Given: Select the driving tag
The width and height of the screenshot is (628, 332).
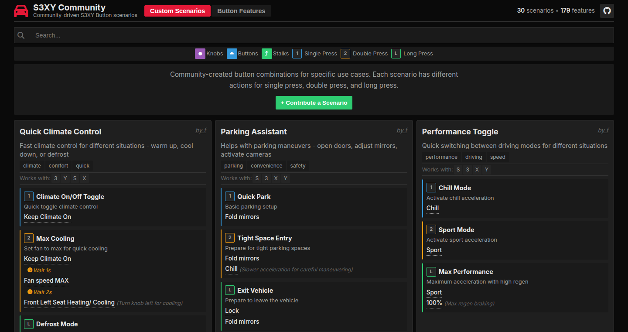Looking at the screenshot, I should (x=474, y=157).
